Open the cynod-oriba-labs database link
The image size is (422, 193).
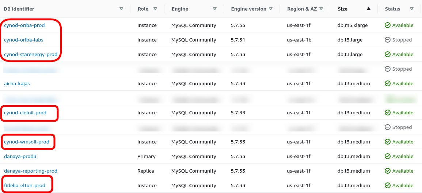[23, 40]
